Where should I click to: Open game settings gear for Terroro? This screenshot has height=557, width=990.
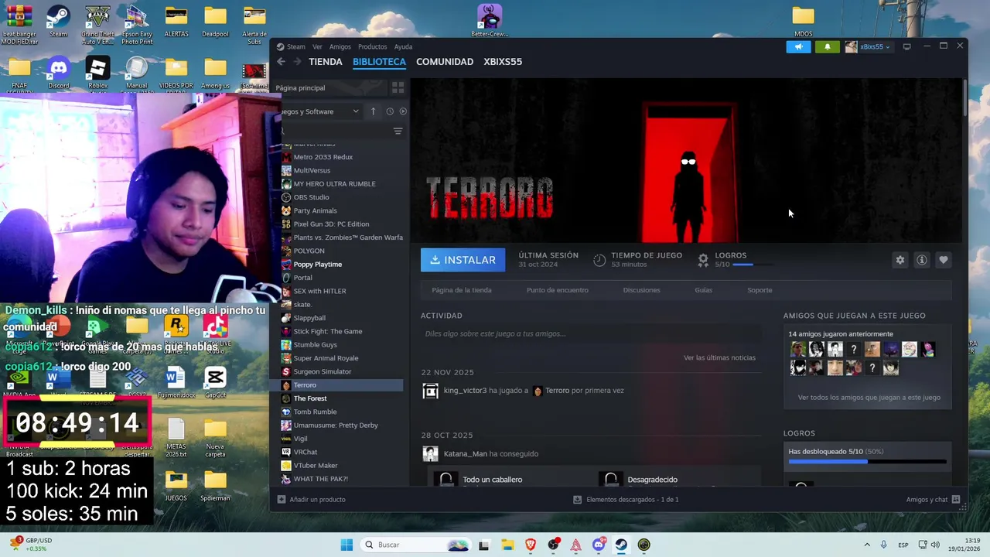[900, 260]
